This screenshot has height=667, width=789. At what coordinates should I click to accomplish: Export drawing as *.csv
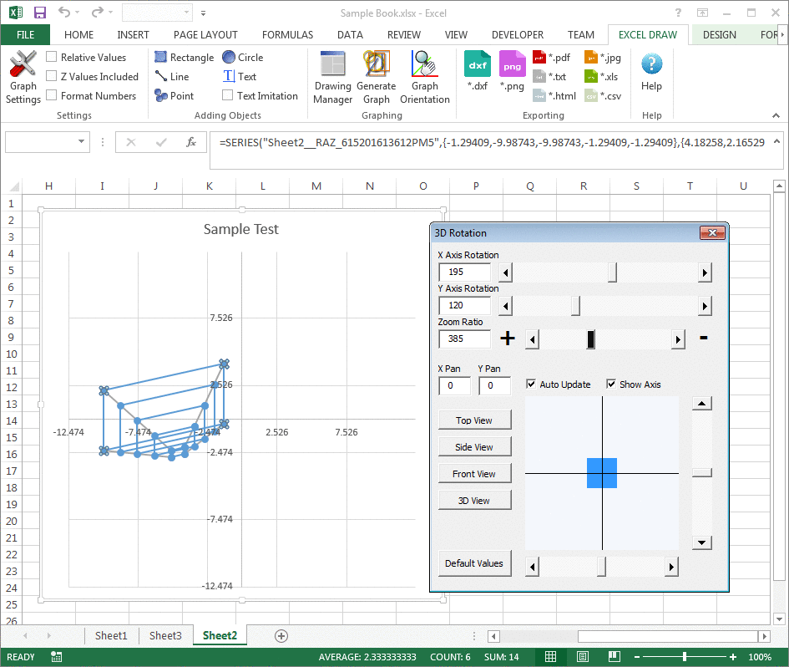tap(603, 96)
